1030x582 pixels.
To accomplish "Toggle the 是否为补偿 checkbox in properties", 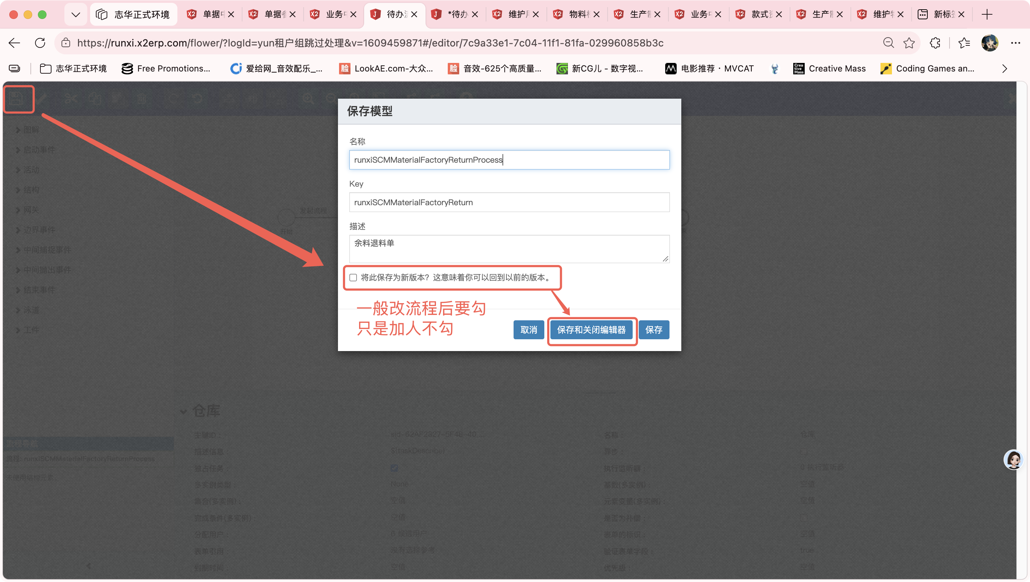I will click(804, 517).
